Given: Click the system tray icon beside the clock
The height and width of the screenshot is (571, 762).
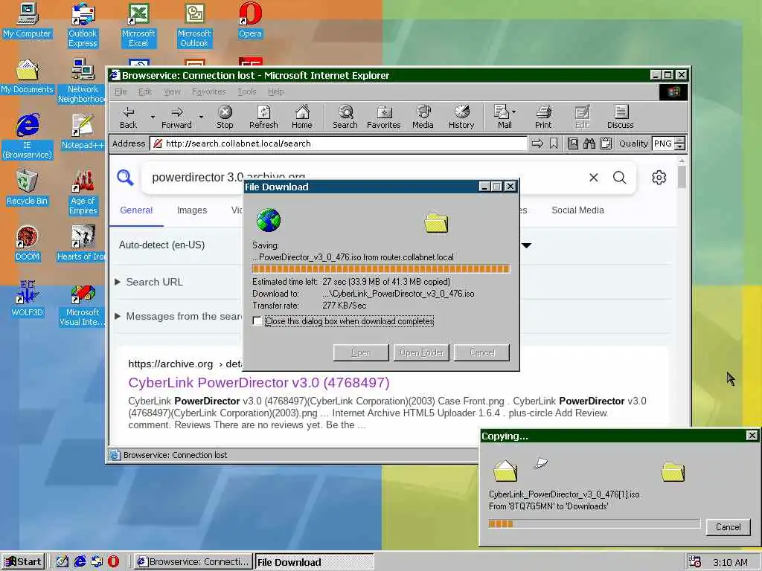Looking at the screenshot, I should (695, 562).
